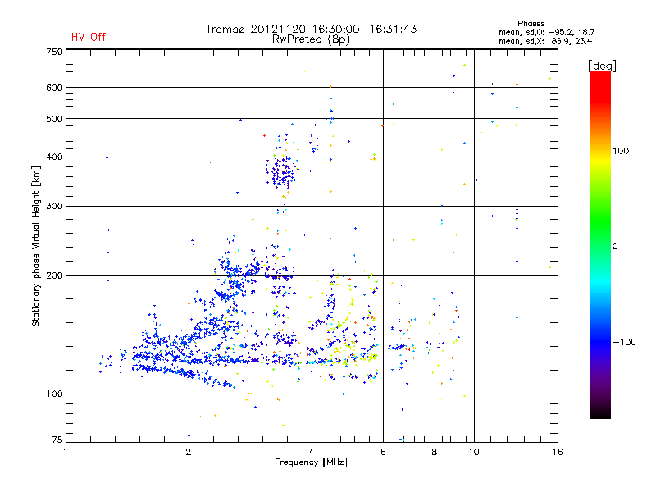Viewport: 656px width, 492px height.
Task: Click the colorbar tick label '0'
Action: tap(615, 247)
